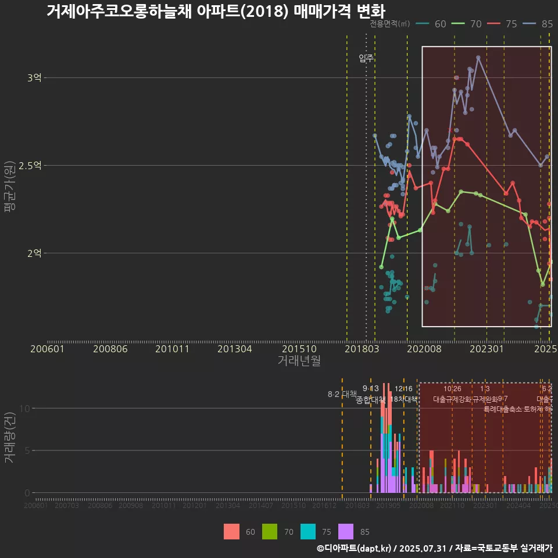Viewport: 558px width, 558px height.
Task: Click 200806 on the price chart x-axis
Action: (x=110, y=349)
